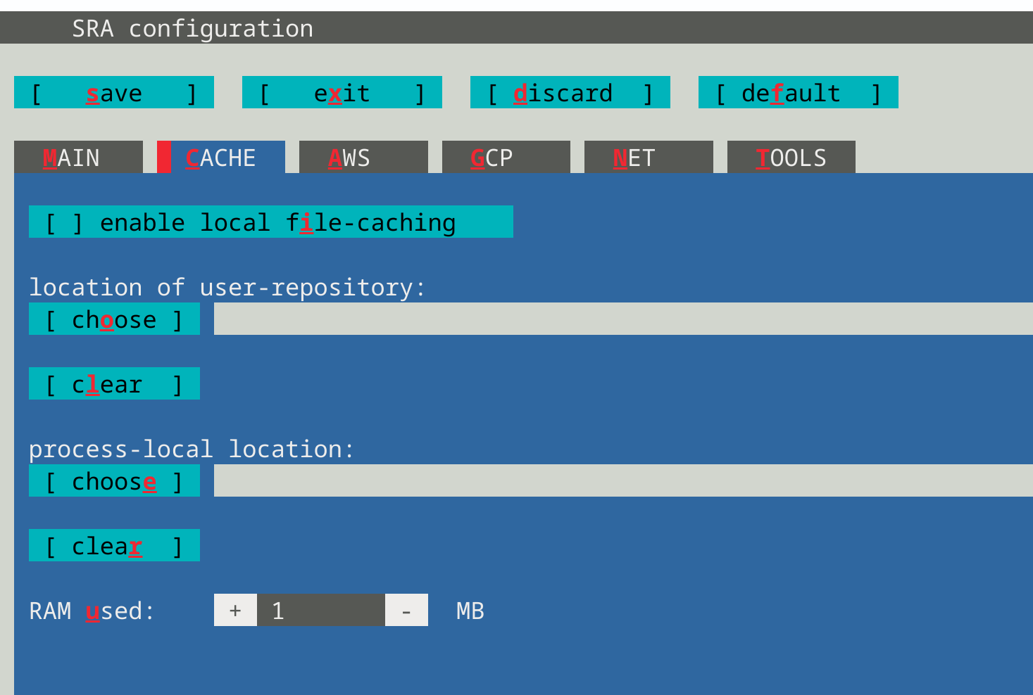
Task: Select the CACHE tab
Action: [222, 158]
